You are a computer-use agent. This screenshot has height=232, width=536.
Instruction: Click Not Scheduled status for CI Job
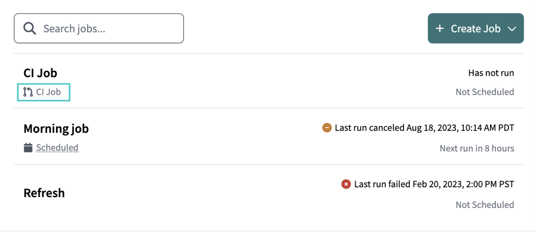point(485,91)
